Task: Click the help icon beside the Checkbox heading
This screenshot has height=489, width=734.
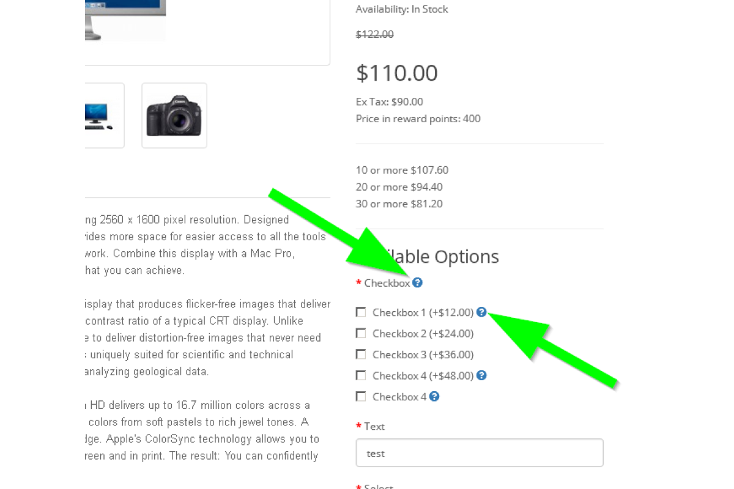Action: [x=417, y=282]
